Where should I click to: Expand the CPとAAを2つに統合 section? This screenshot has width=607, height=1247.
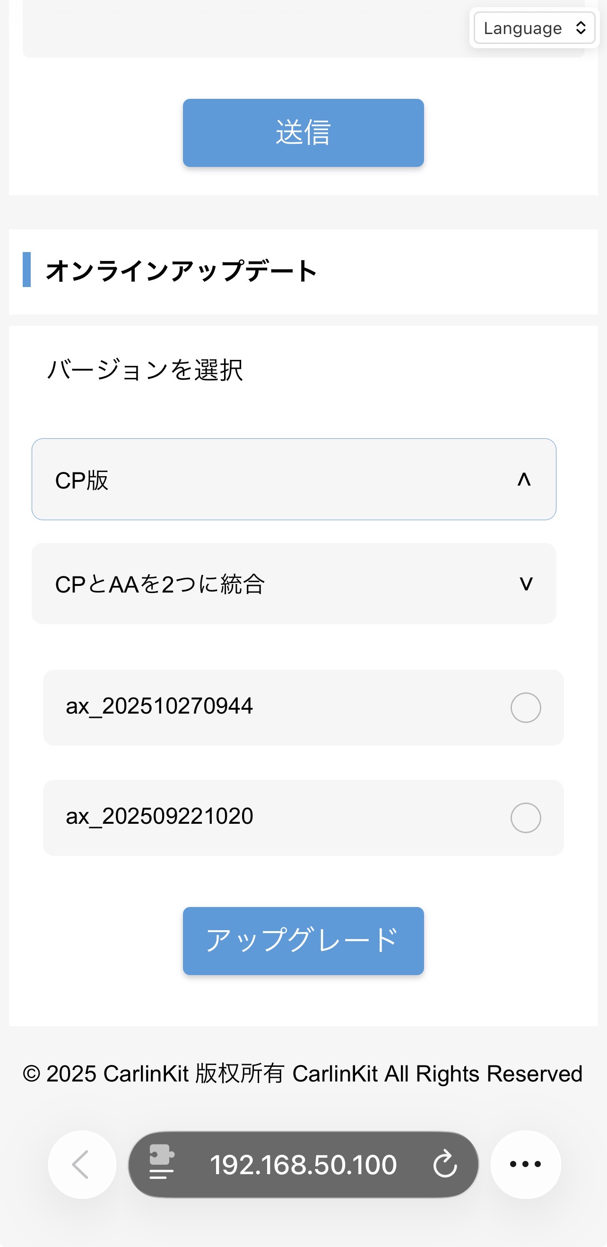[293, 584]
